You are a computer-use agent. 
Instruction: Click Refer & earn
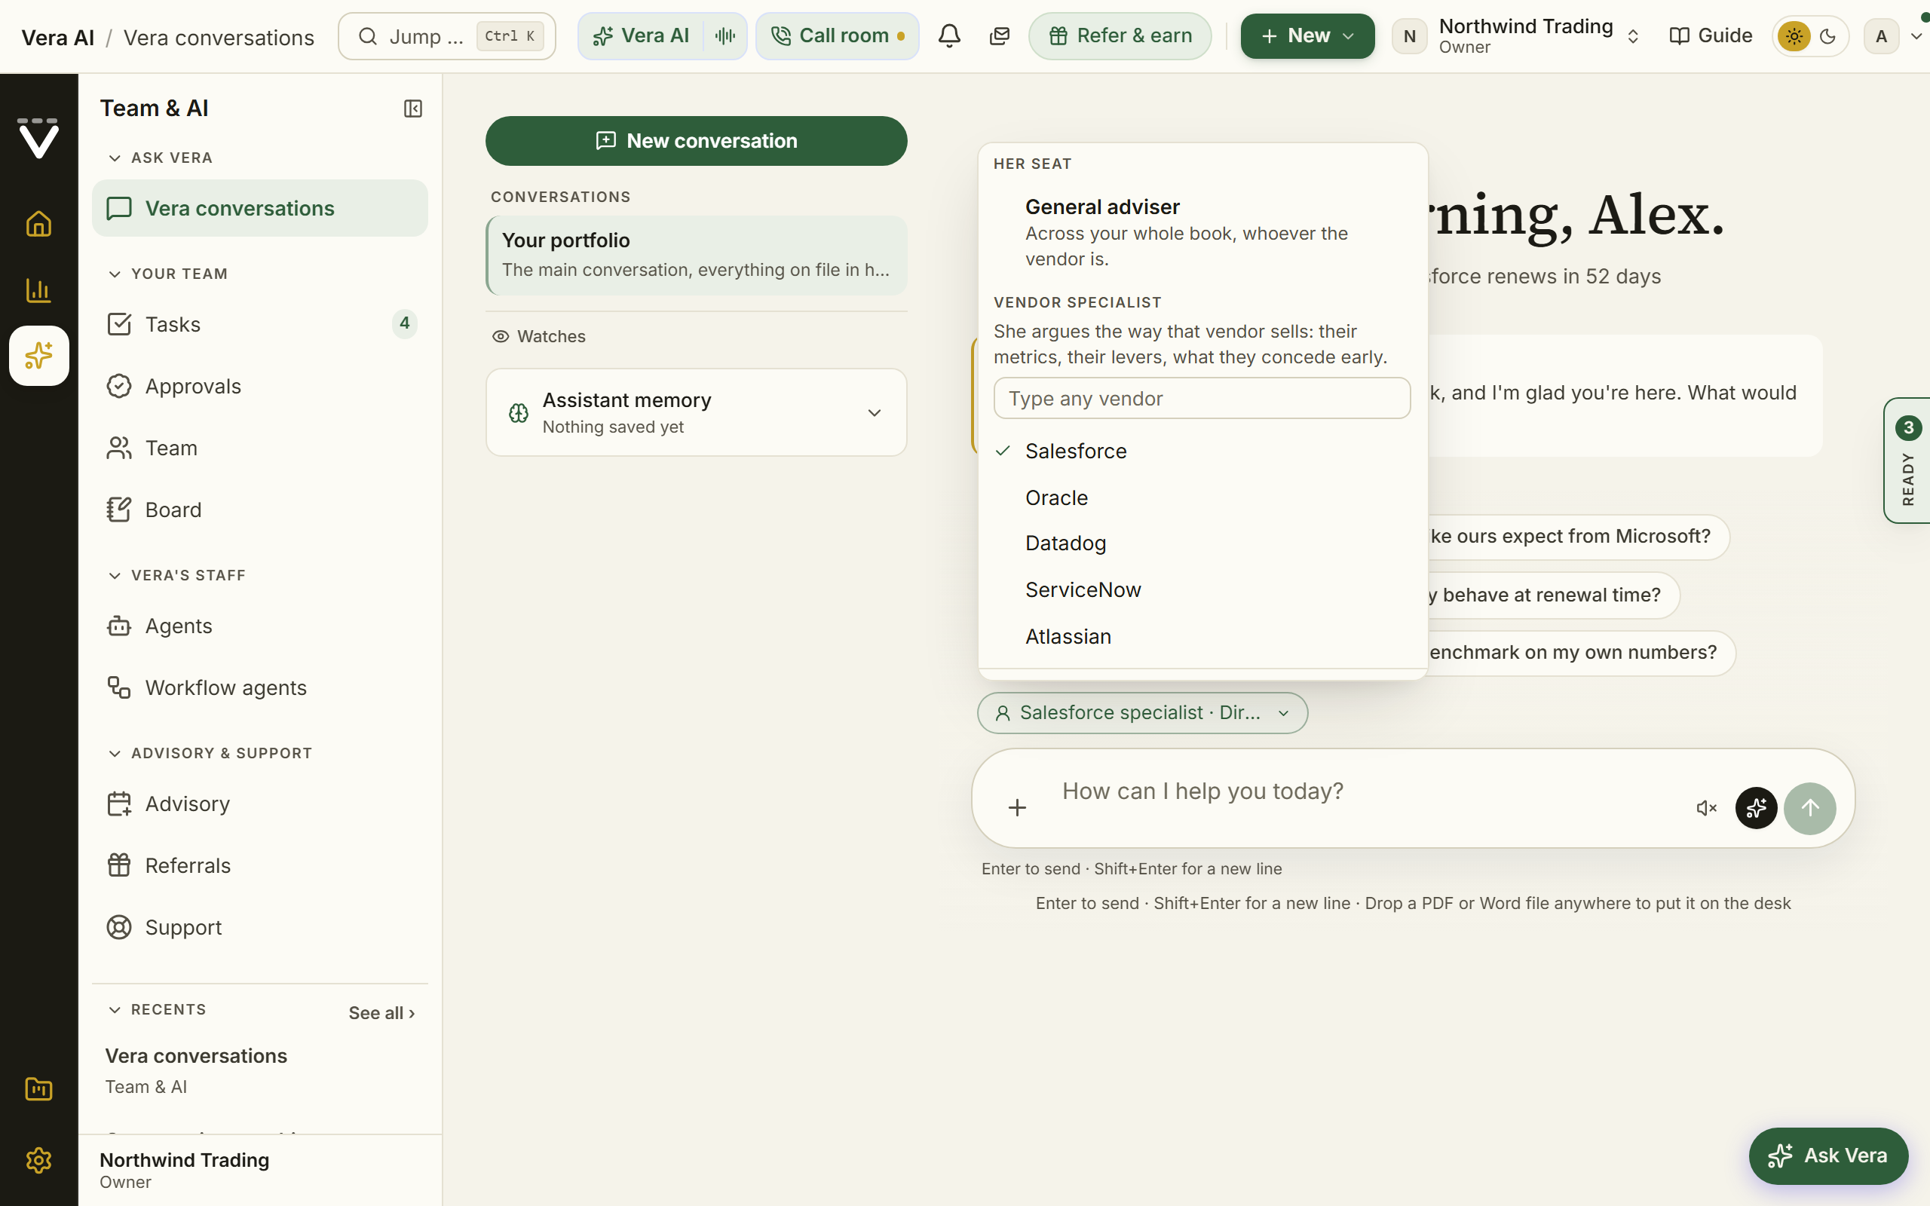[1120, 36]
